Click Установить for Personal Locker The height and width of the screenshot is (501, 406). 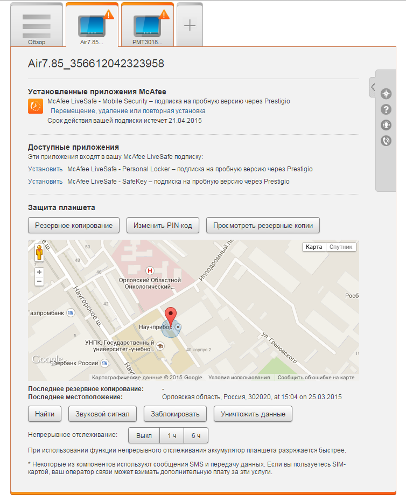(x=45, y=169)
